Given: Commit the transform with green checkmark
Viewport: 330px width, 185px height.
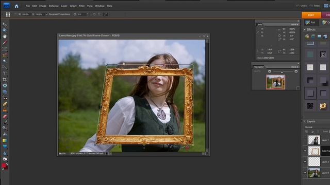Looking at the screenshot, I should pos(183,147).
